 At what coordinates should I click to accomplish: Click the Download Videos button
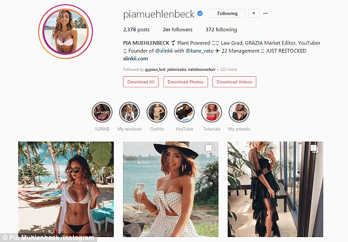point(234,82)
